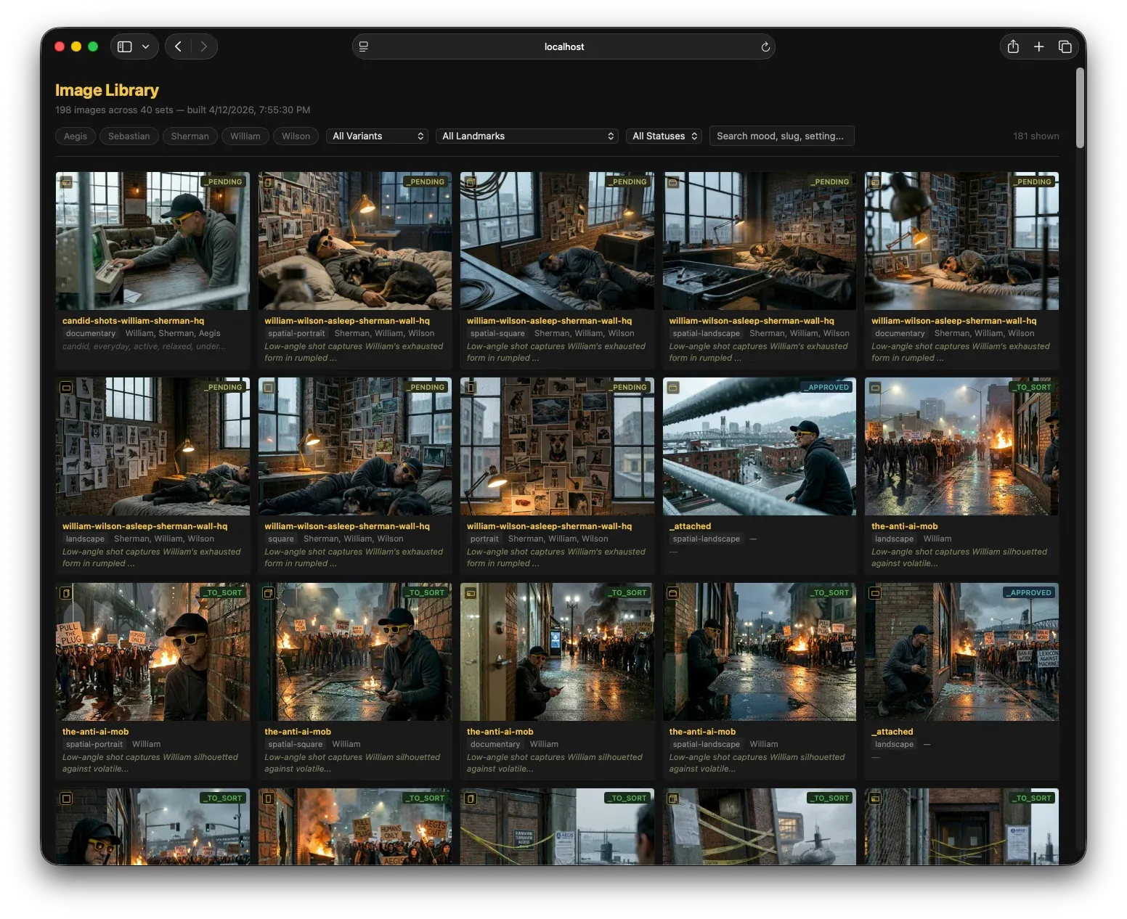1127x919 pixels.
Task: Go forward with the Safari forward arrow
Action: pyautogui.click(x=204, y=46)
